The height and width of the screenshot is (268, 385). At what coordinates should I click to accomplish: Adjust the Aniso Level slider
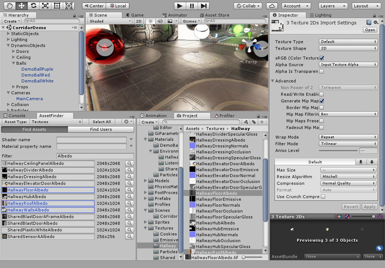[x=338, y=150]
